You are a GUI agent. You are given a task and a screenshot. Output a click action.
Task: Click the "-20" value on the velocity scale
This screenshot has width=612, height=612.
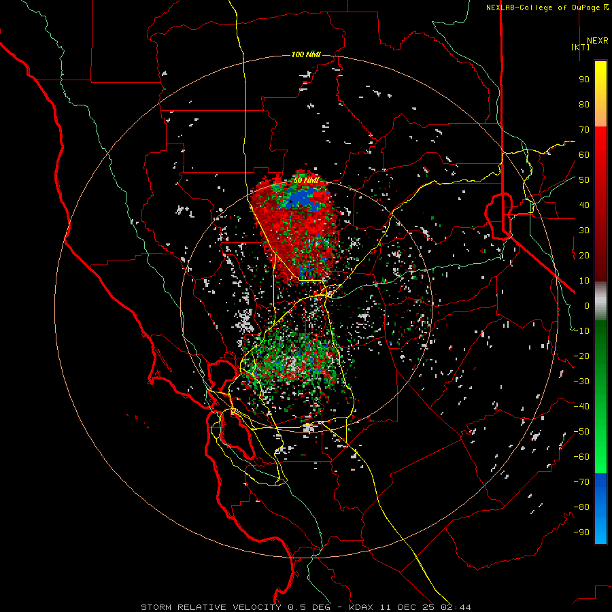pyautogui.click(x=581, y=356)
